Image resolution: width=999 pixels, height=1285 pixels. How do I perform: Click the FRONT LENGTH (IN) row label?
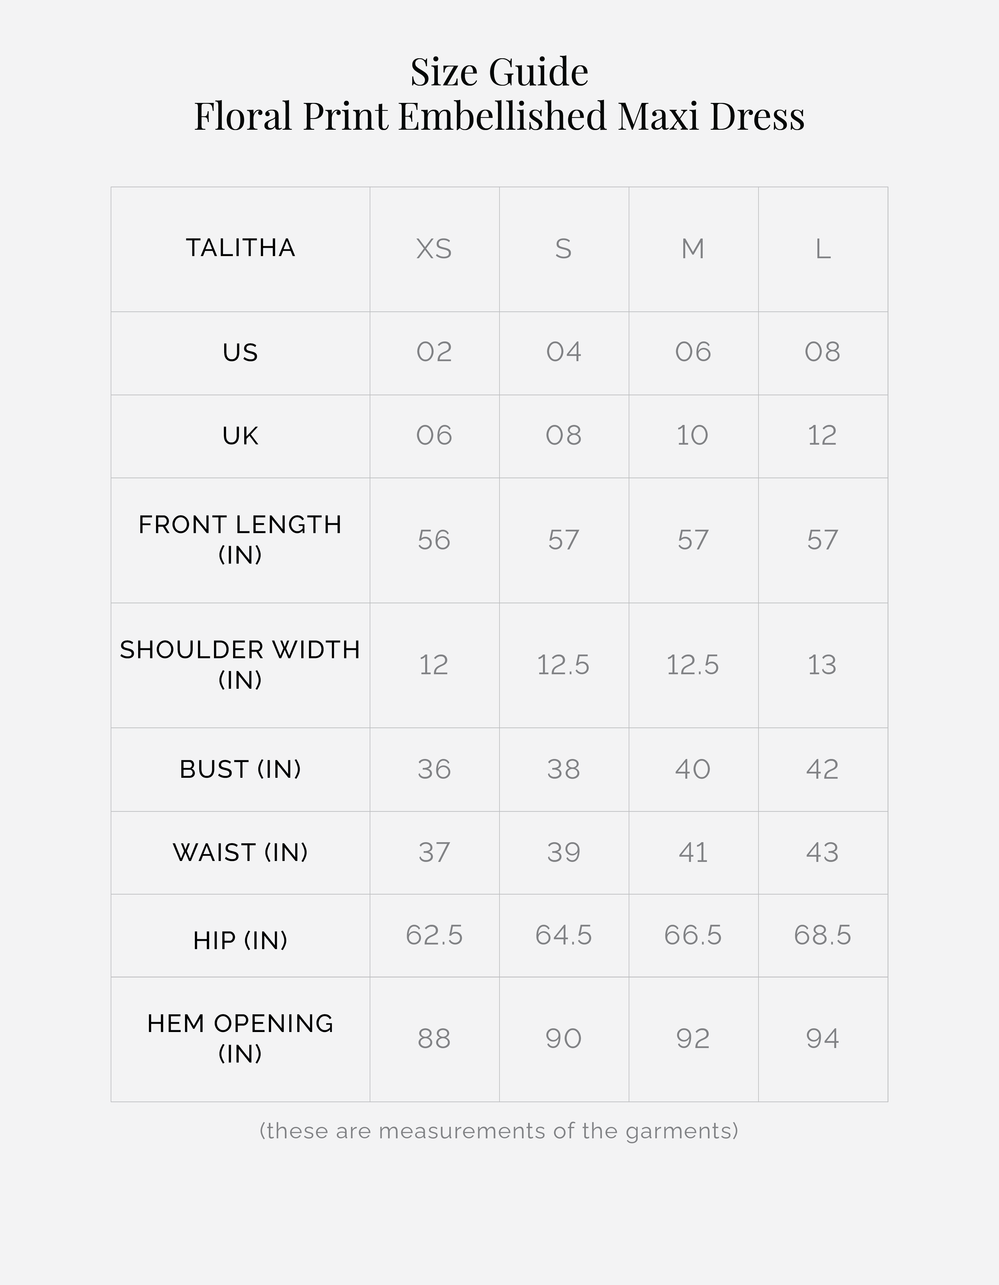pos(240,540)
